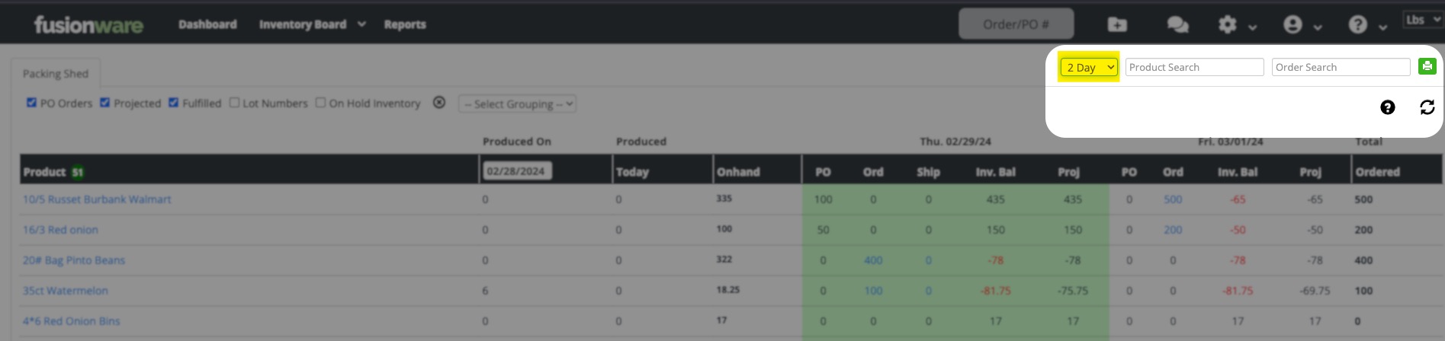
Task: Click the Product Search field
Action: click(1194, 67)
